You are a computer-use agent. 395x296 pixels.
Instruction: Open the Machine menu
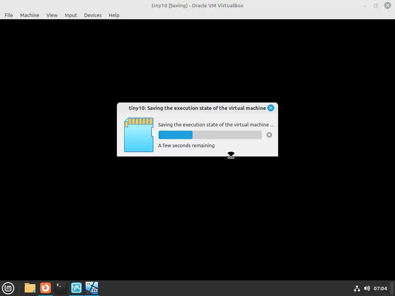pos(29,15)
